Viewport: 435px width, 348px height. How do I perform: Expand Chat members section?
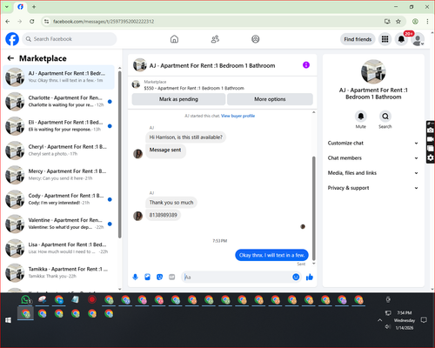(373, 158)
